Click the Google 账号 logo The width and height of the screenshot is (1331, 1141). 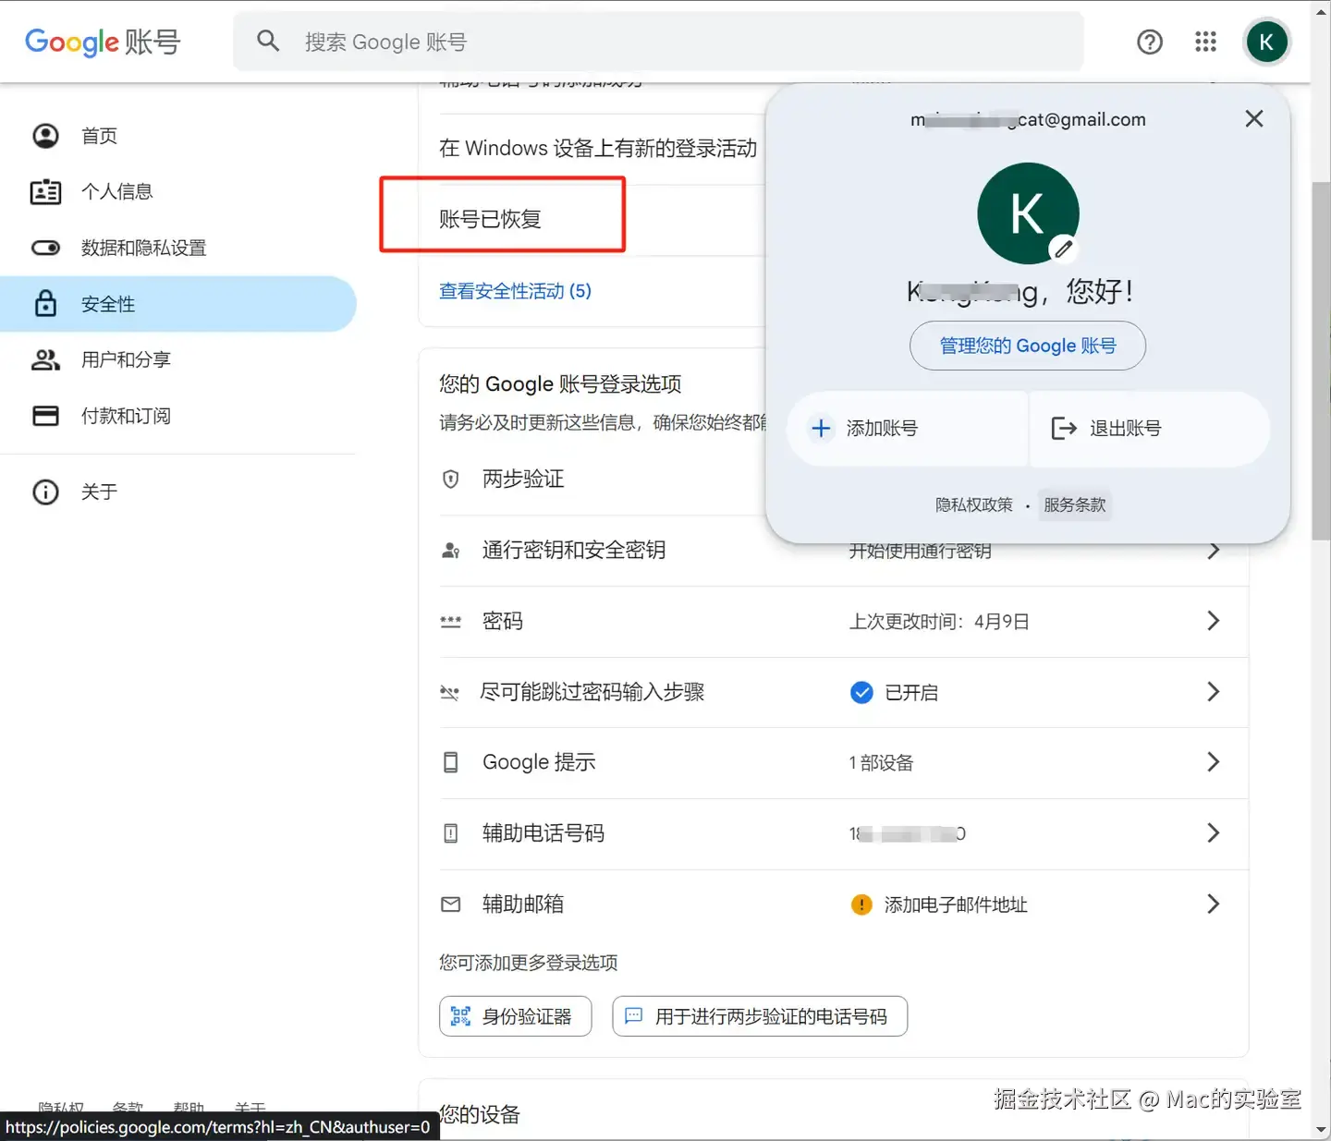click(103, 42)
